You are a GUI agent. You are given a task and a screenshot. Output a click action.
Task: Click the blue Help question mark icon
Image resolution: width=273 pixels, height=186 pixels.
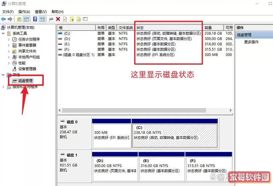(35, 19)
